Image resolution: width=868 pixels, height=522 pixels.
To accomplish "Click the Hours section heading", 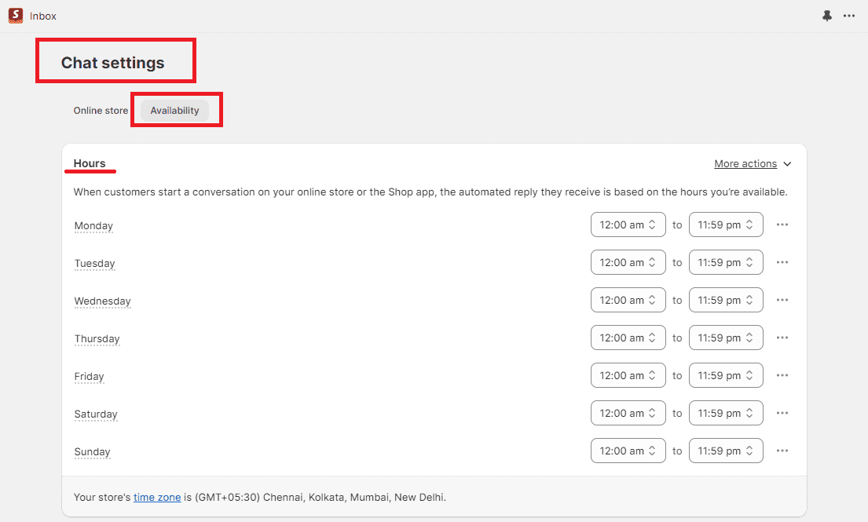I will click(90, 162).
